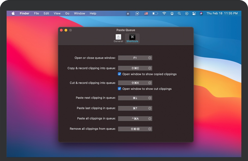Clear the F1 queue window shortcut
This screenshot has width=248, height=161.
150,58
